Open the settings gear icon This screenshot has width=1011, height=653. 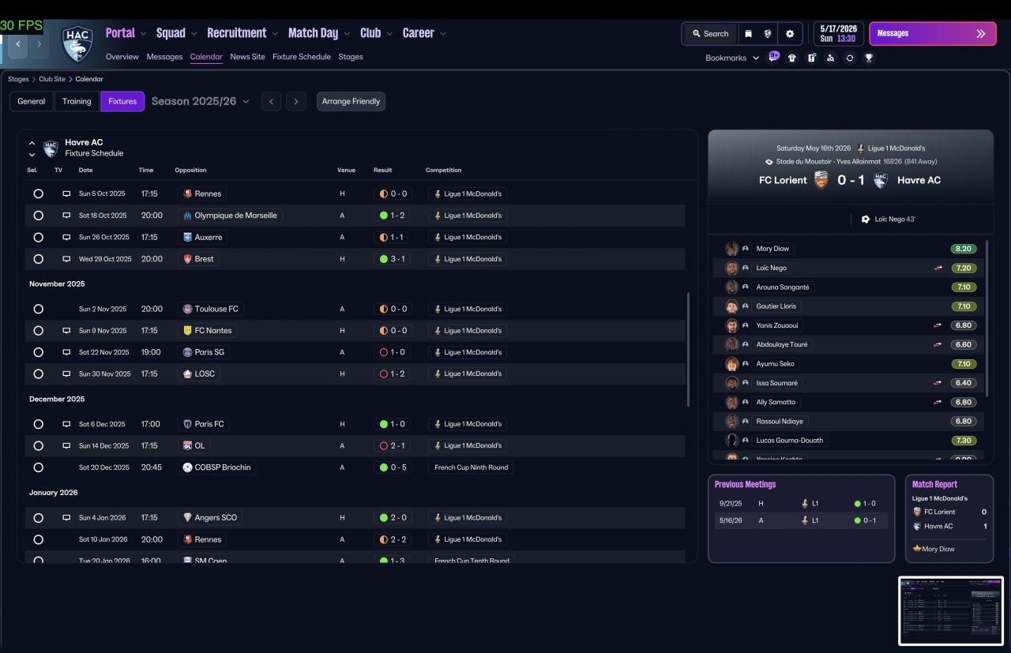click(x=790, y=34)
